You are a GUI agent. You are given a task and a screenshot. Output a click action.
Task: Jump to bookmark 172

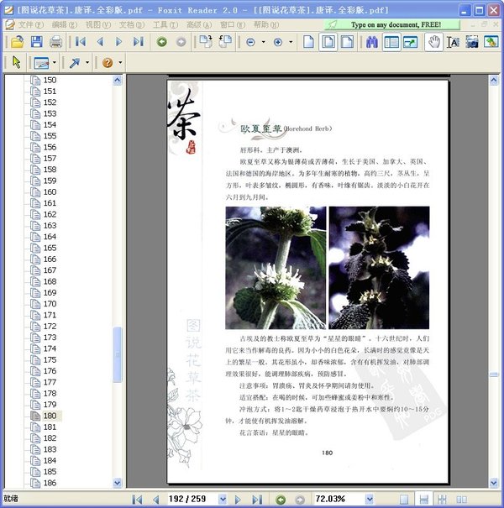pos(50,327)
